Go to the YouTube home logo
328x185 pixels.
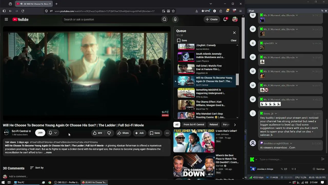(x=20, y=20)
